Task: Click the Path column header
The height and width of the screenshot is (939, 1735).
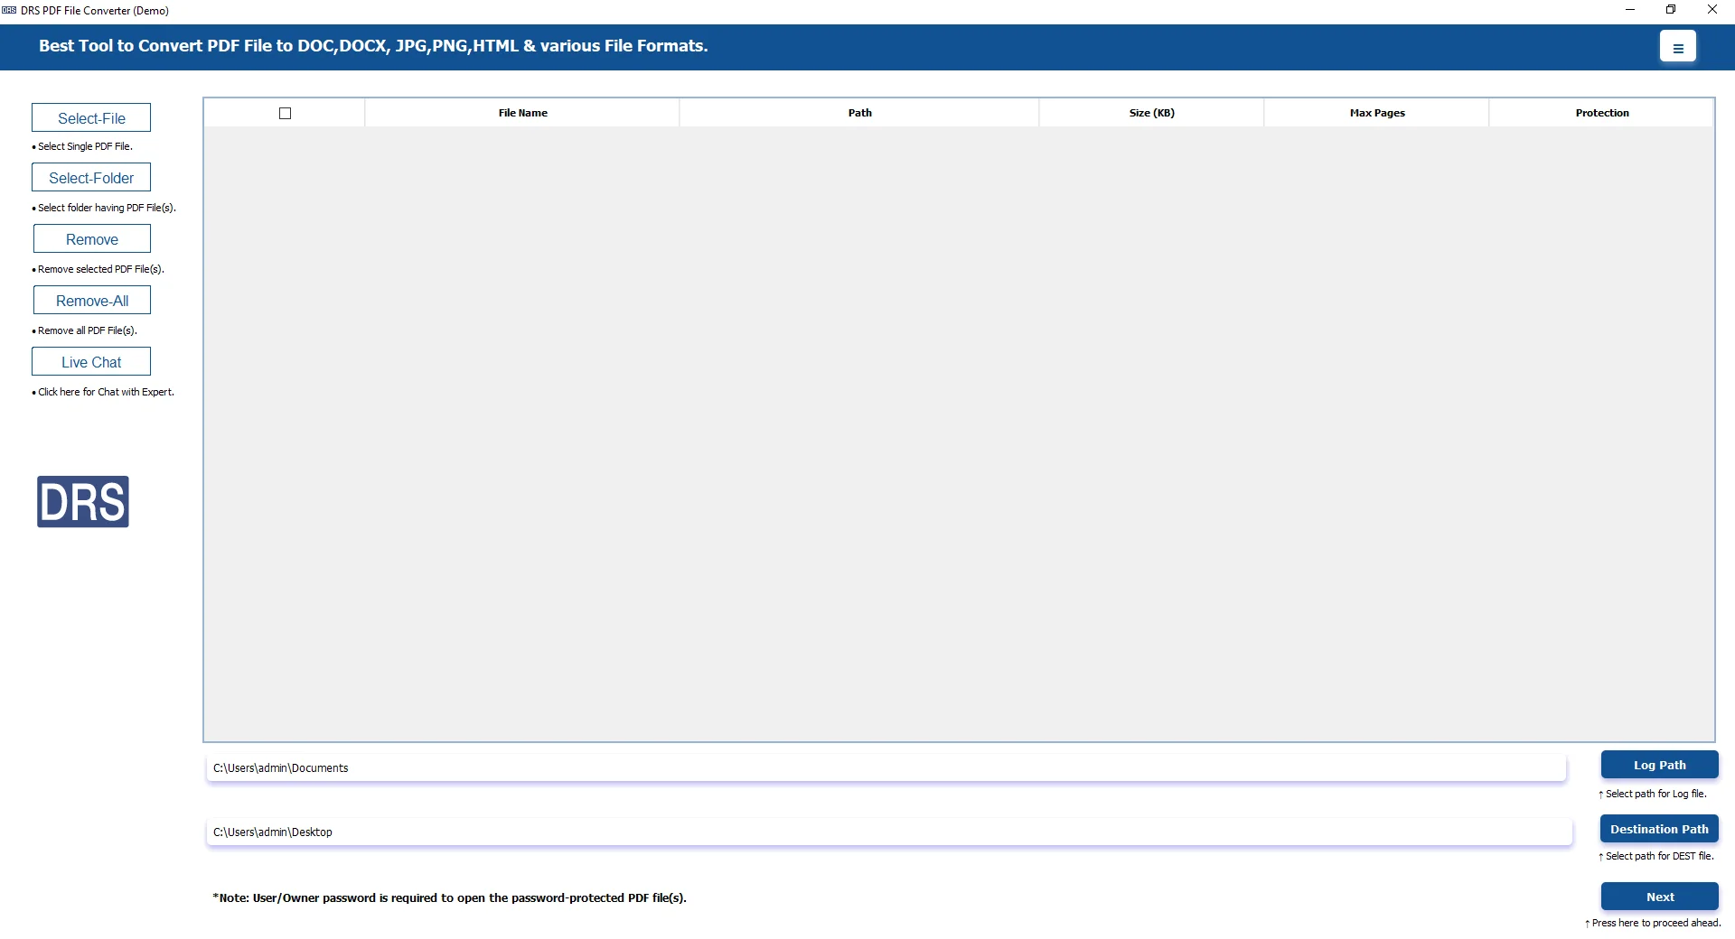Action: coord(859,113)
